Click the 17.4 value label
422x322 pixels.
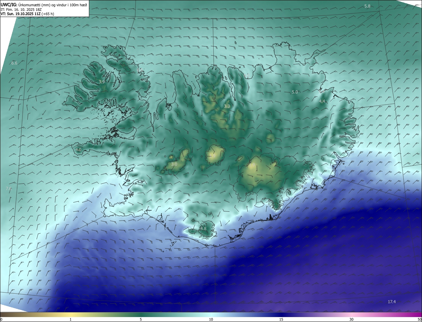[x=392, y=302]
